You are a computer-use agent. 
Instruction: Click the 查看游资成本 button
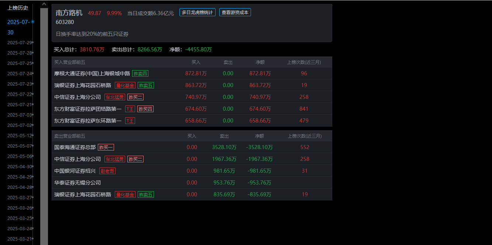point(235,12)
